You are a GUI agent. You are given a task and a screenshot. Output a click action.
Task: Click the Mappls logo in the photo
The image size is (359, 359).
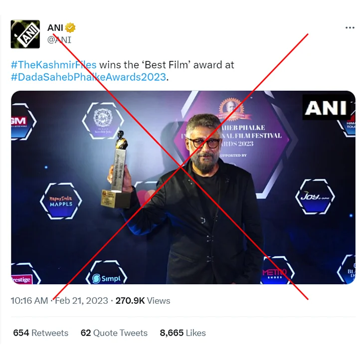[x=61, y=201]
